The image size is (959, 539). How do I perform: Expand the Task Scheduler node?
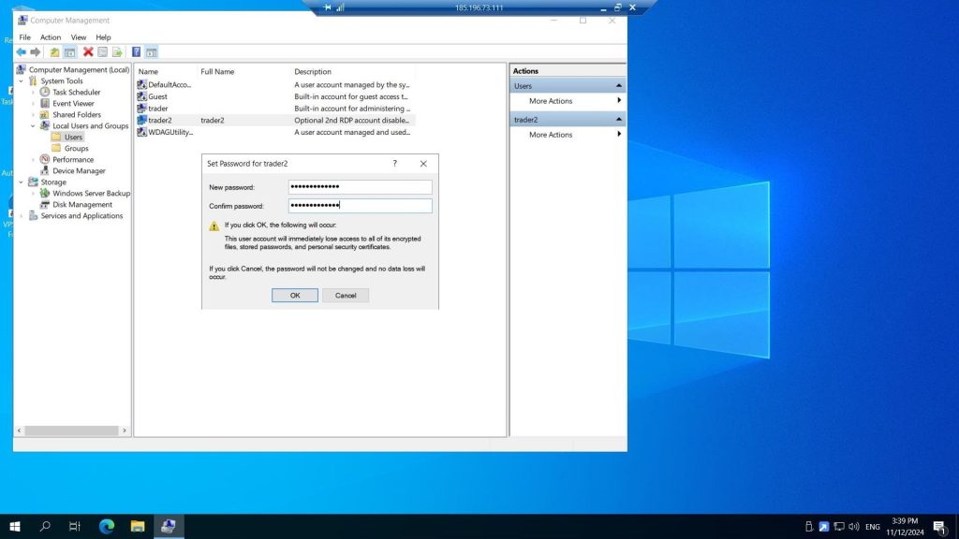point(33,93)
